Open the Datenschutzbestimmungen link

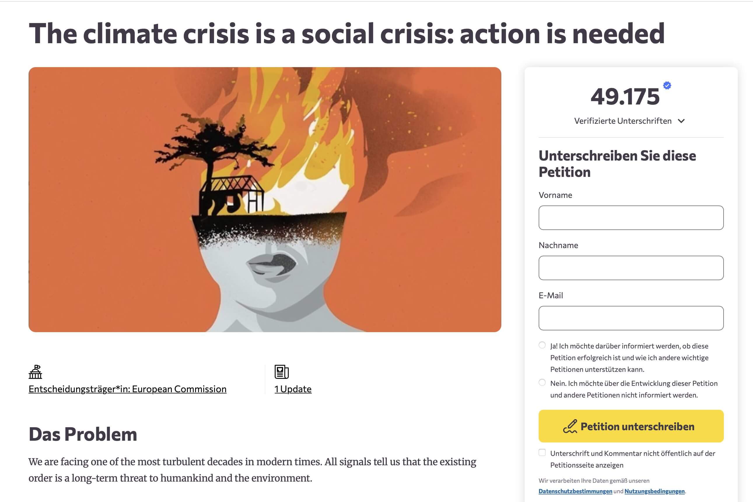click(575, 491)
